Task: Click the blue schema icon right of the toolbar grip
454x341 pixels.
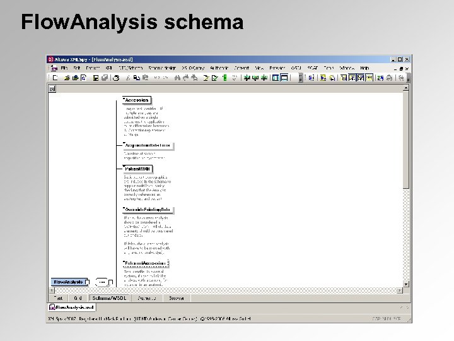Action: pos(311,78)
